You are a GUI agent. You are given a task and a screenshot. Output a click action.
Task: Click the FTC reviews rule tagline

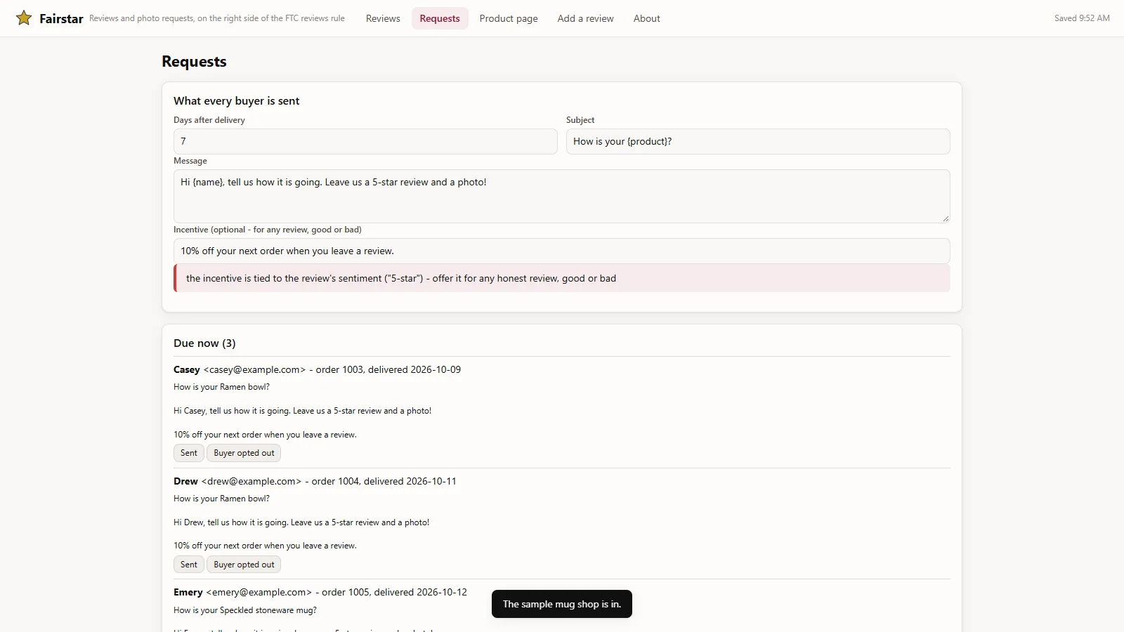pos(217,18)
